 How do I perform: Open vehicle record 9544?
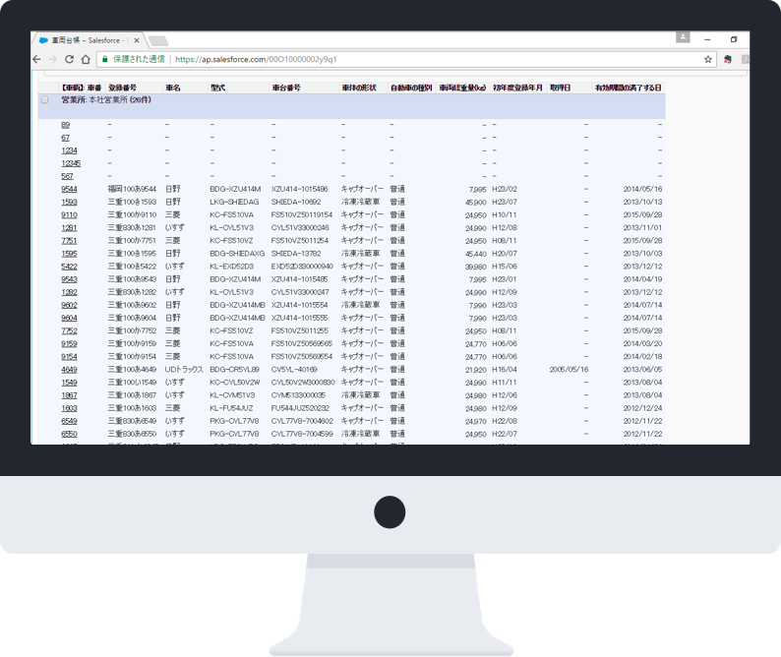[x=69, y=189]
